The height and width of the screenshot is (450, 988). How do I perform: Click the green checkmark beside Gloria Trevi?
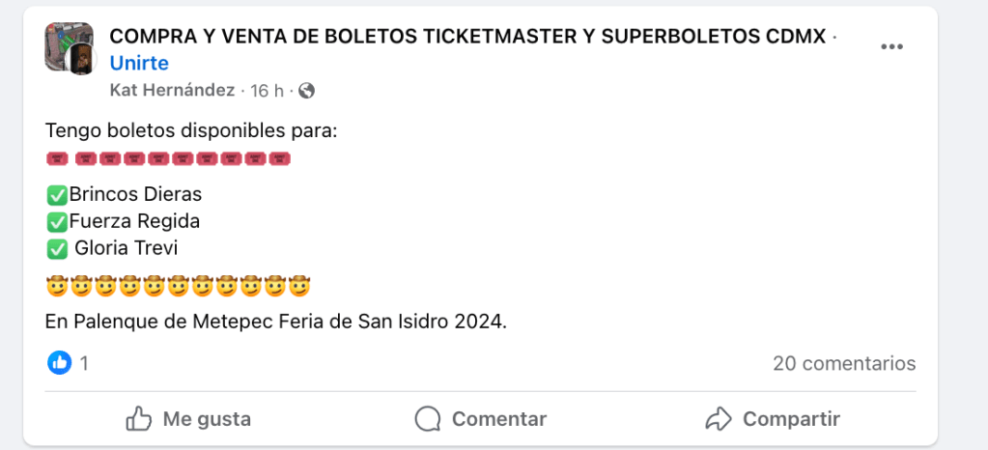tap(57, 248)
